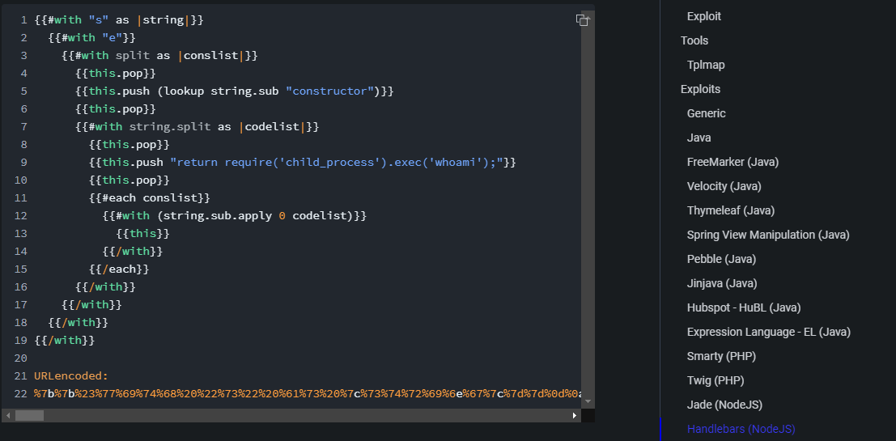The height and width of the screenshot is (441, 896).
Task: Open the Java exploits entry
Action: pos(699,138)
